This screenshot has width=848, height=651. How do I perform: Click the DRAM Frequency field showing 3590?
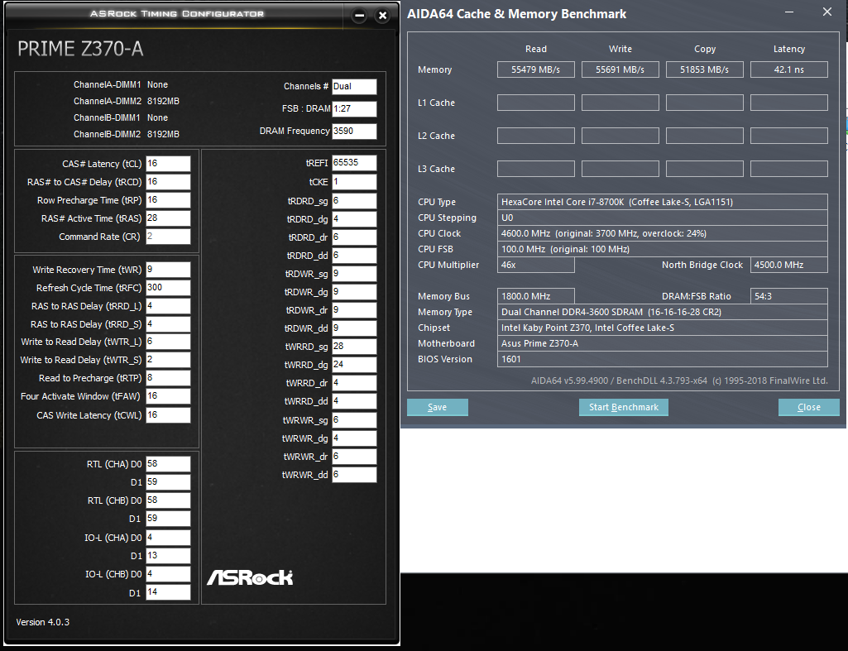pos(354,132)
